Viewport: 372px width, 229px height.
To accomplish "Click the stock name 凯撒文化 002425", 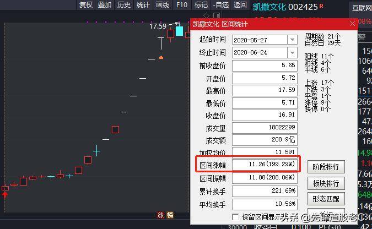I will click(x=285, y=7).
